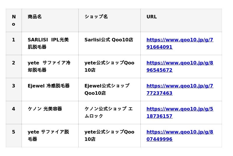Click the URL column header

[151, 17]
